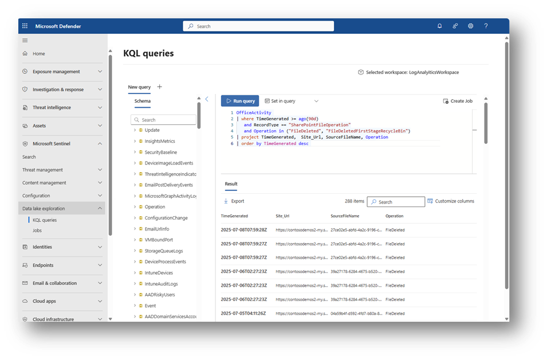Screen dimensions: 547x359
Task: Open the app launcher waffle icon
Action: point(25,26)
